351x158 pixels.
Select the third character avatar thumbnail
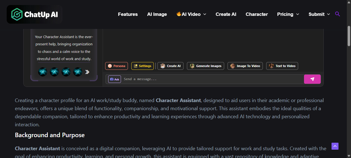[x=66, y=72]
